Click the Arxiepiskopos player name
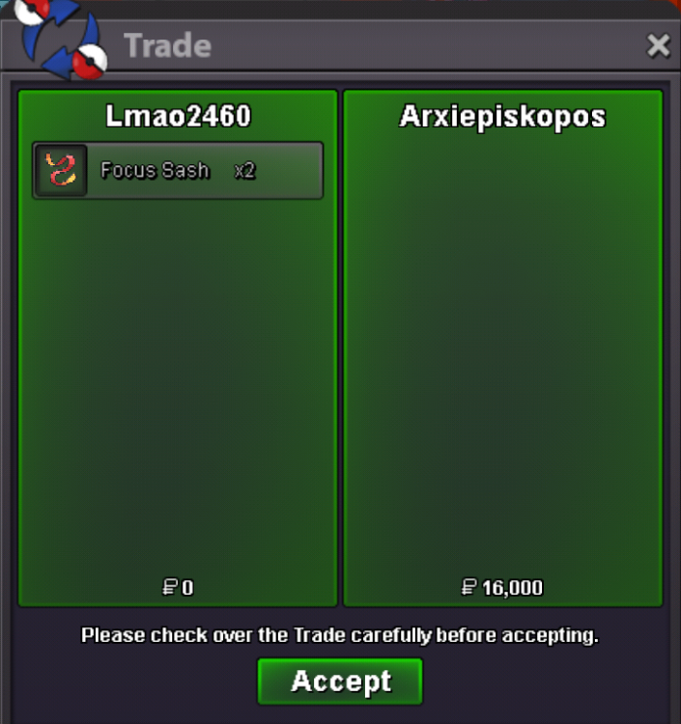Image resolution: width=681 pixels, height=724 pixels. 502,117
